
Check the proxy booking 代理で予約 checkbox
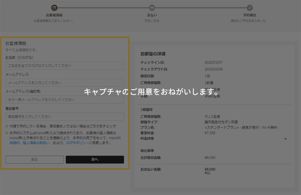6,126
